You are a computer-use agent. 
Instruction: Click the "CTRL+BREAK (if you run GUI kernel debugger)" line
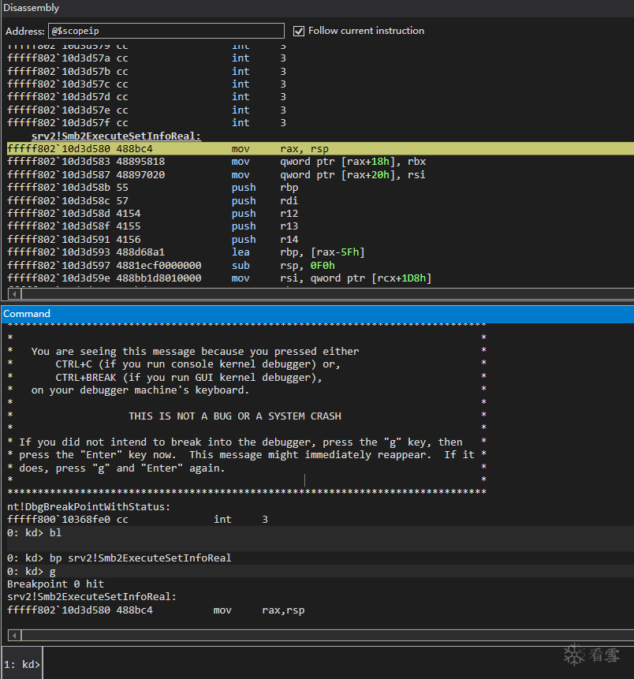click(188, 377)
